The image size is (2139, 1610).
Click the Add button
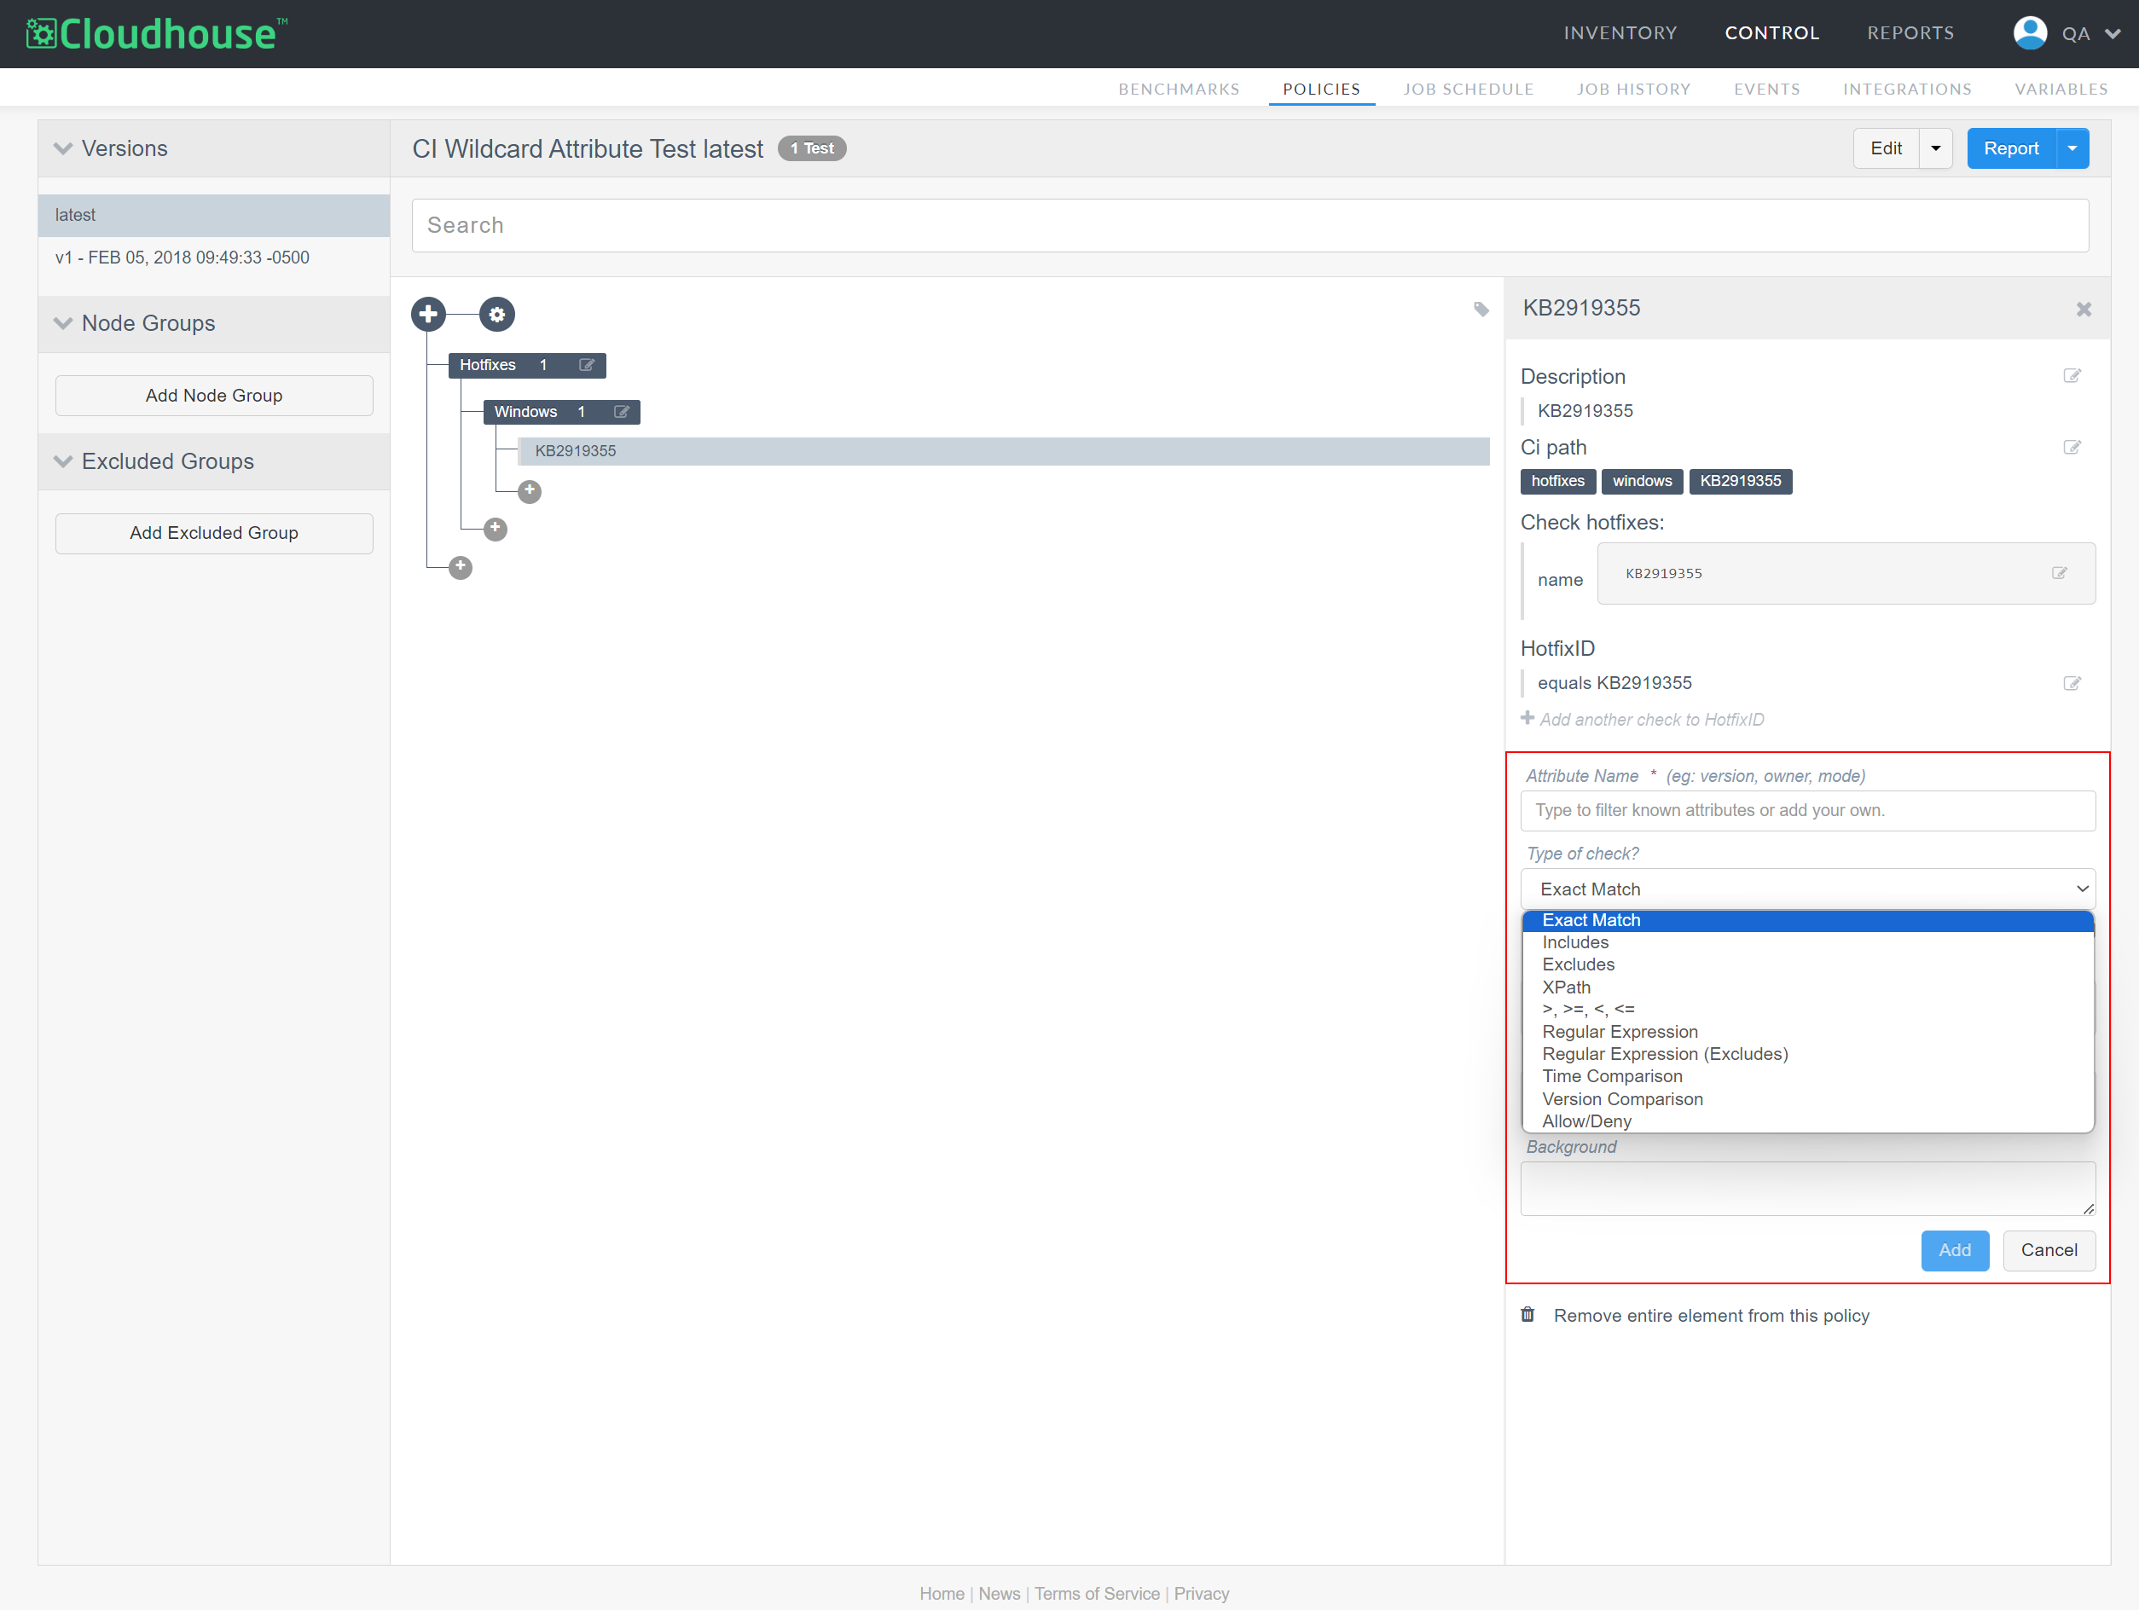tap(1954, 1250)
